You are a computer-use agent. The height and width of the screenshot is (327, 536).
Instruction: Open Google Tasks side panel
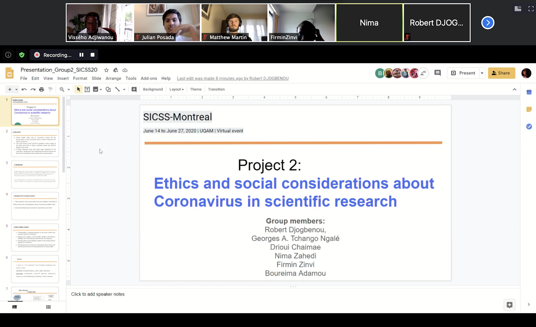pyautogui.click(x=529, y=126)
